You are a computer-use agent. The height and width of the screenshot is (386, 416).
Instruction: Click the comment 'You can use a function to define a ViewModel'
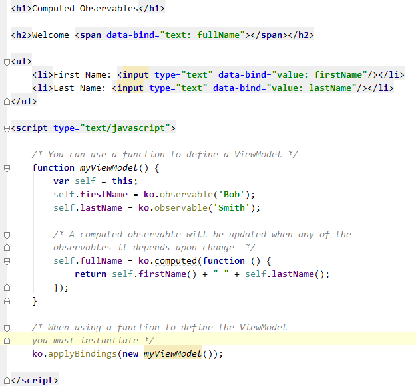tap(165, 155)
